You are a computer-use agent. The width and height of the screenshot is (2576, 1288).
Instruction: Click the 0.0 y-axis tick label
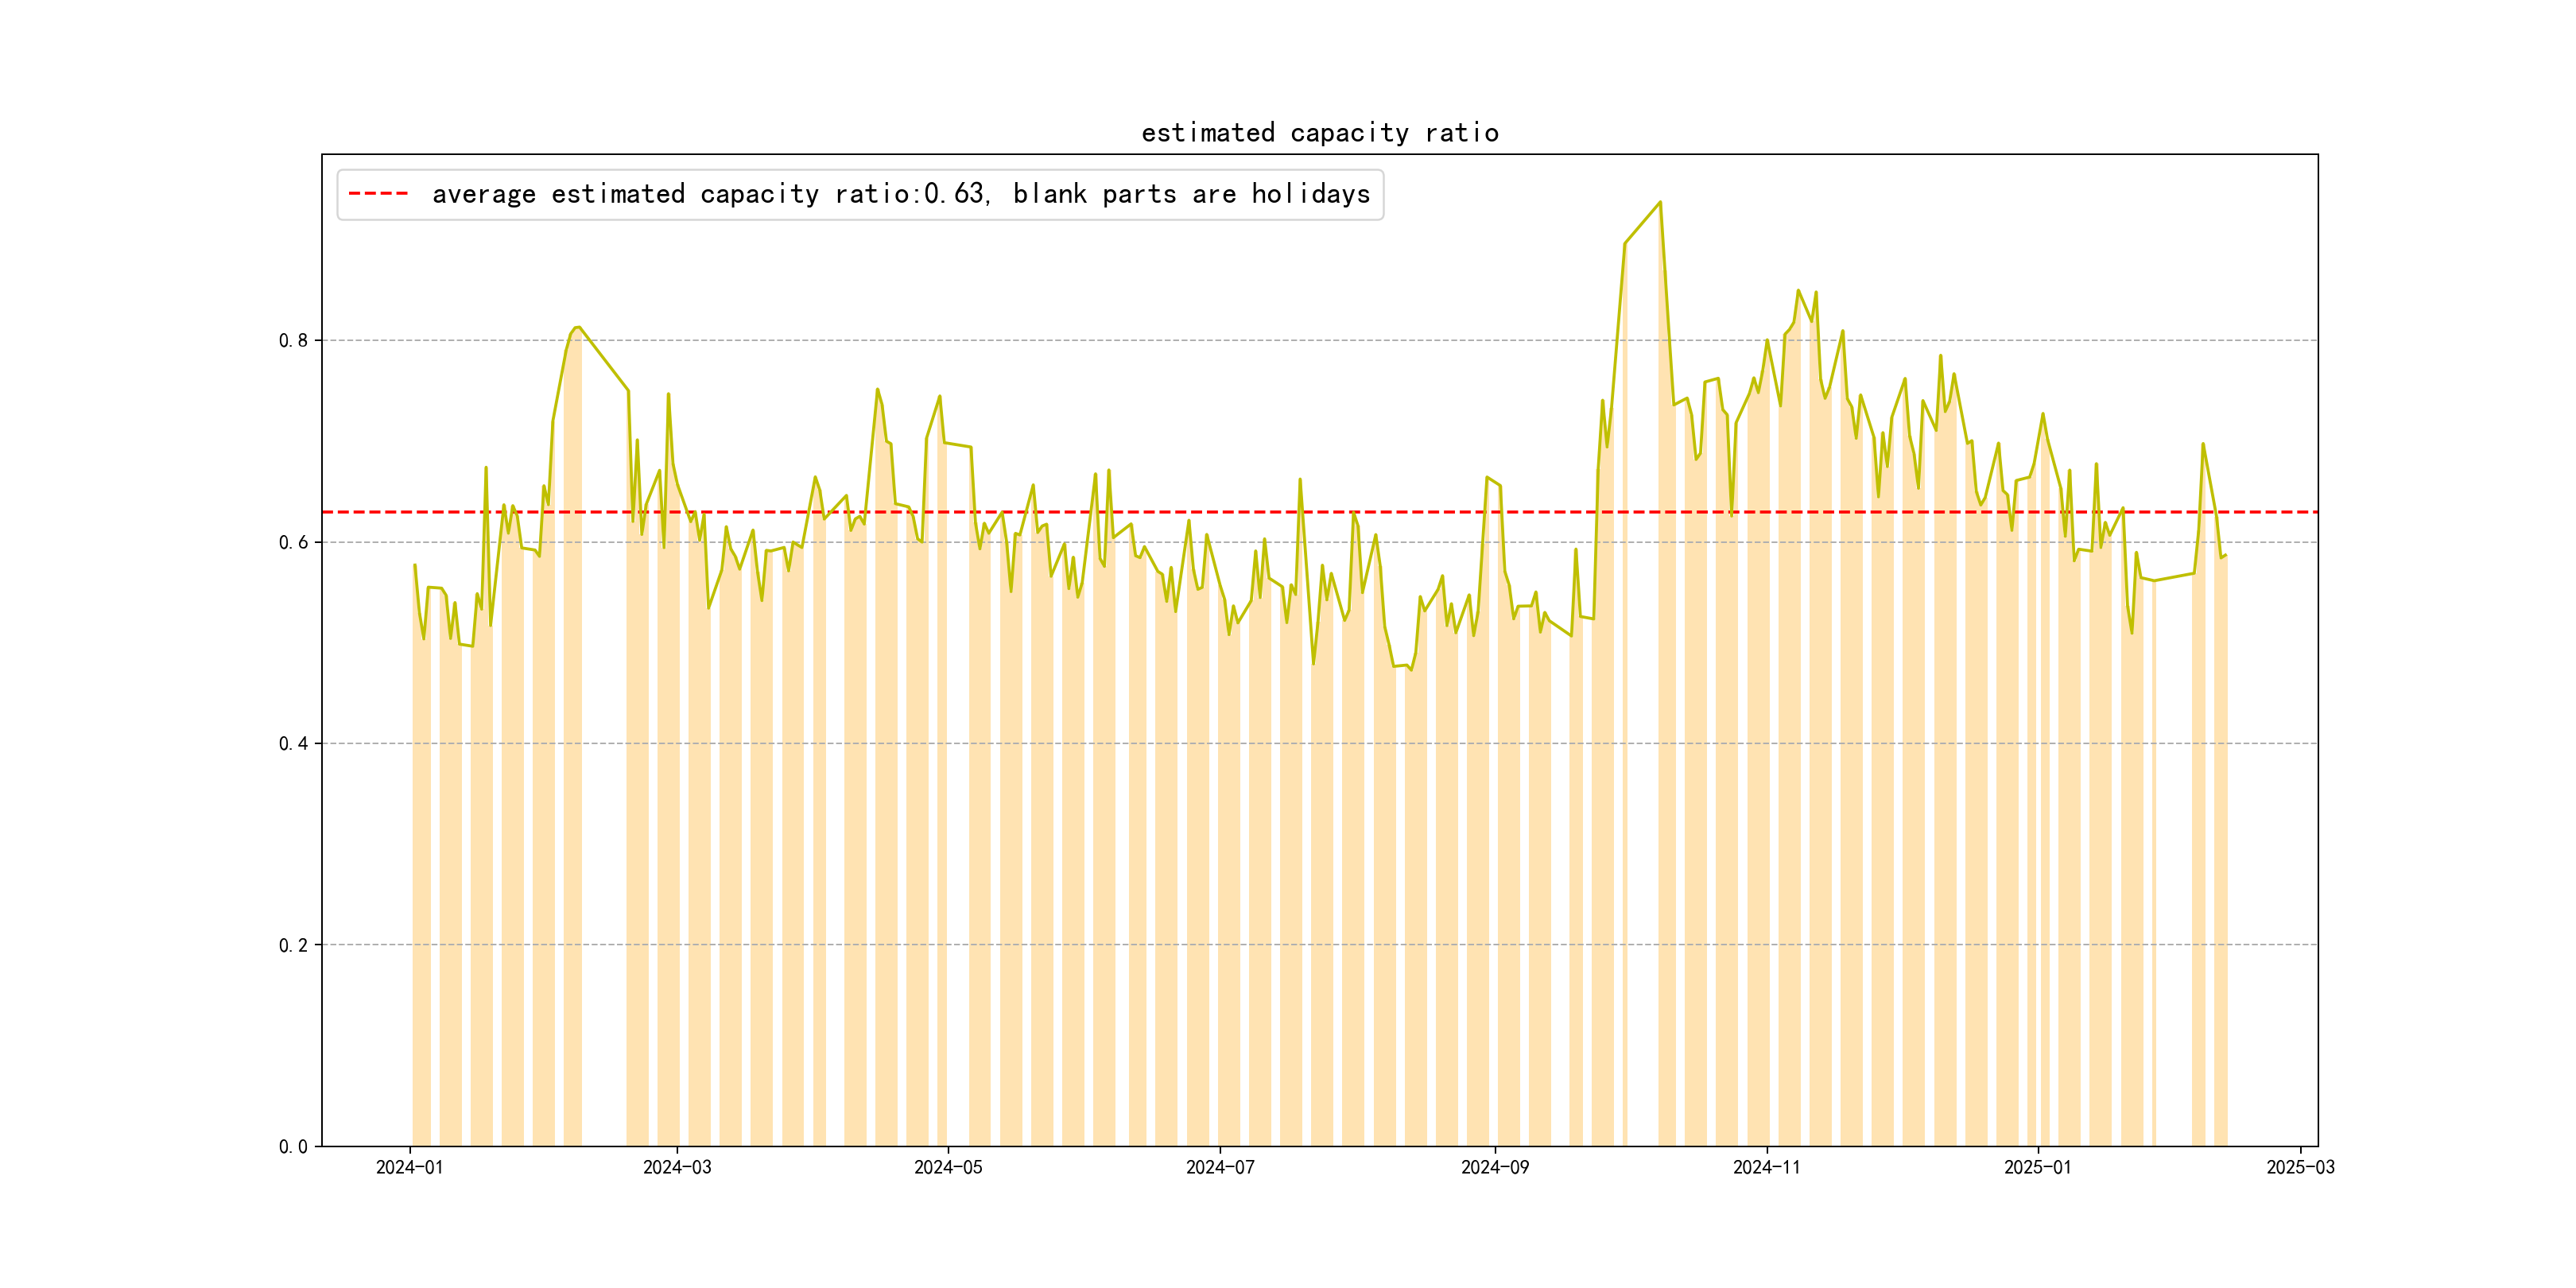coord(293,1147)
